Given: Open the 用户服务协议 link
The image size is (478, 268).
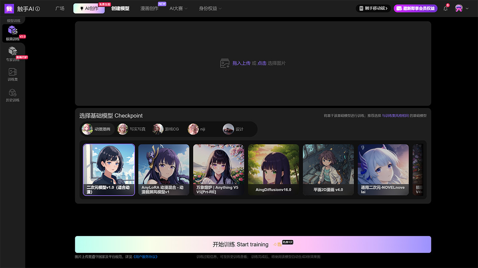Looking at the screenshot, I should pyautogui.click(x=146, y=257).
